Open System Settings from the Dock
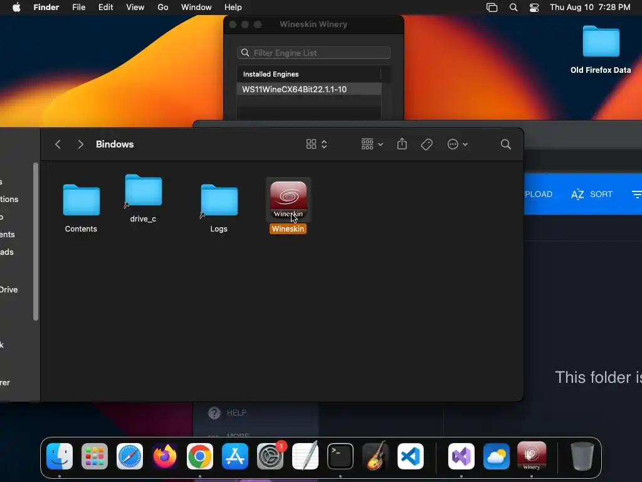This screenshot has height=482, width=642. (x=270, y=456)
